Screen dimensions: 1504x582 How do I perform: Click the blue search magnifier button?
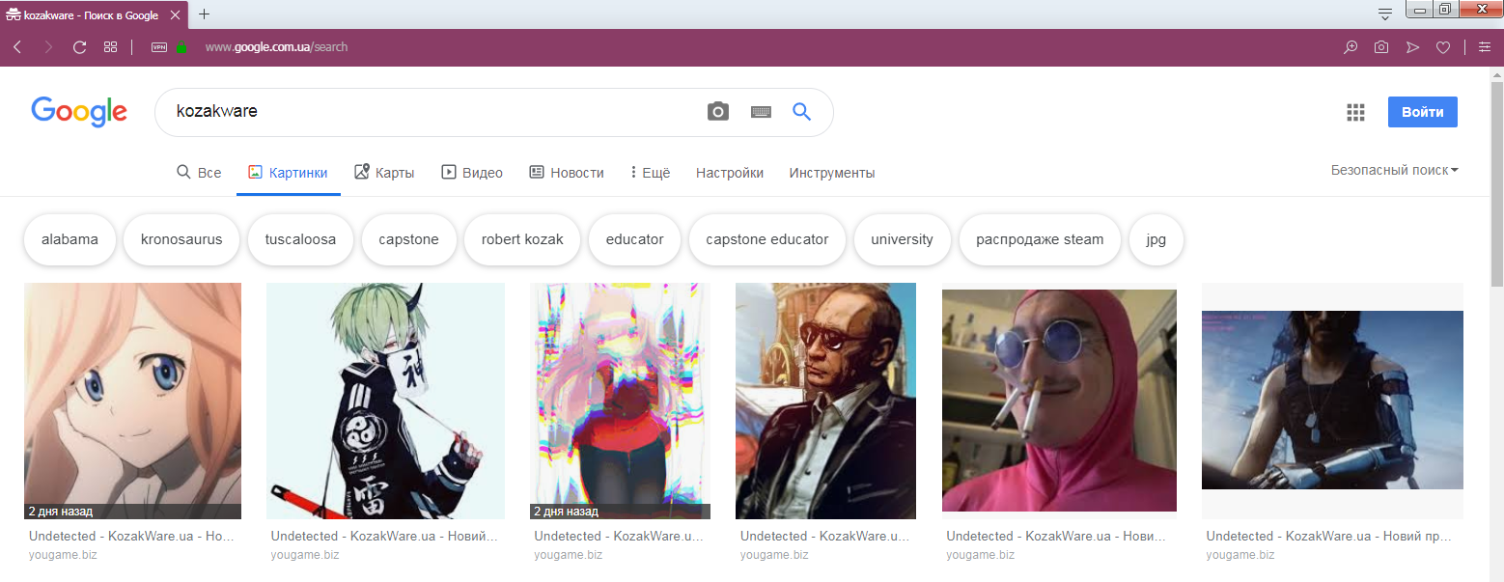click(x=801, y=112)
